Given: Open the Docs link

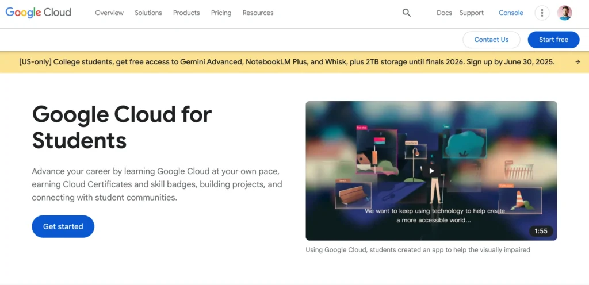Looking at the screenshot, I should click(x=445, y=13).
